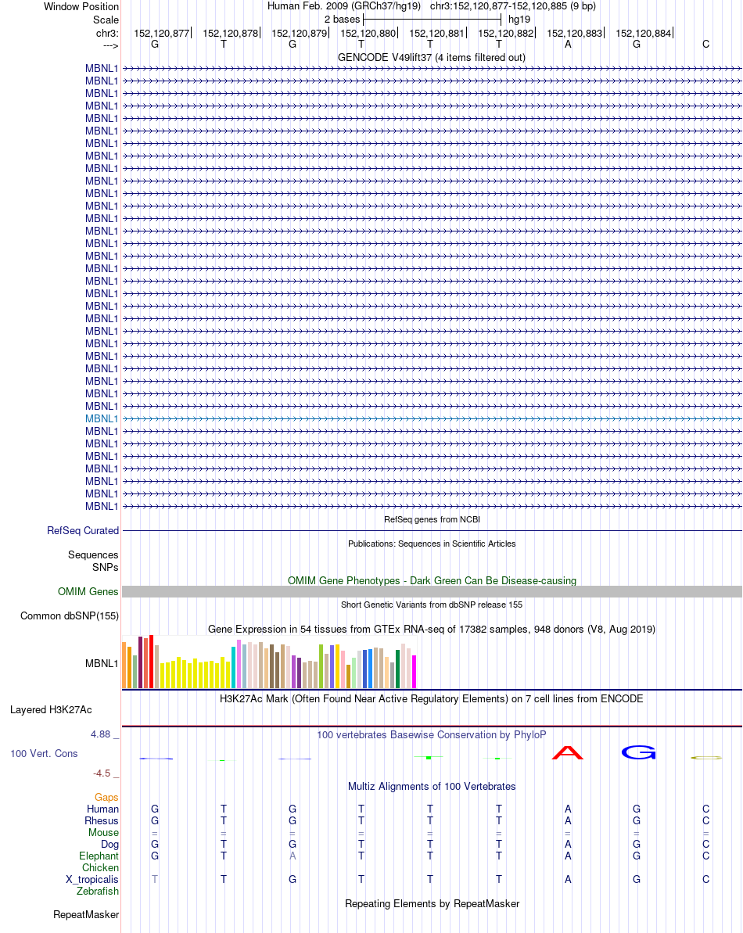Select the Rhesus alignment row label
This screenshot has width=743, height=933.
[102, 820]
